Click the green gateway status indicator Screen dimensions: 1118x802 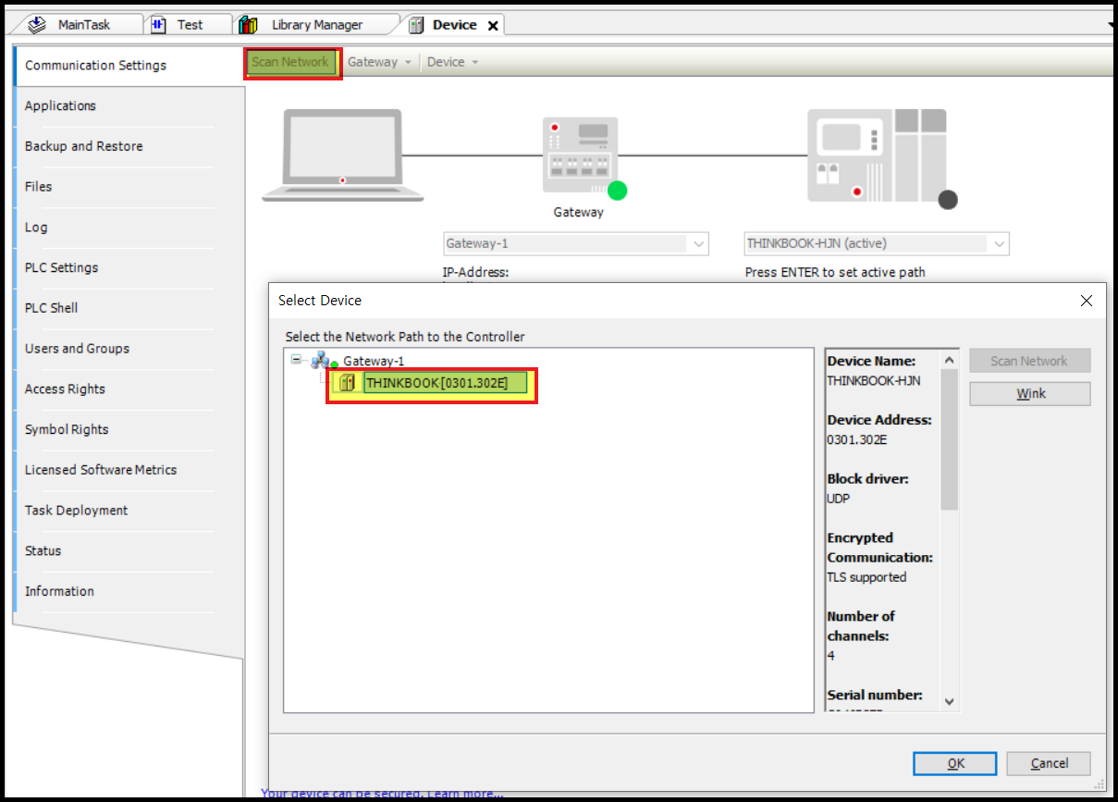tap(617, 191)
